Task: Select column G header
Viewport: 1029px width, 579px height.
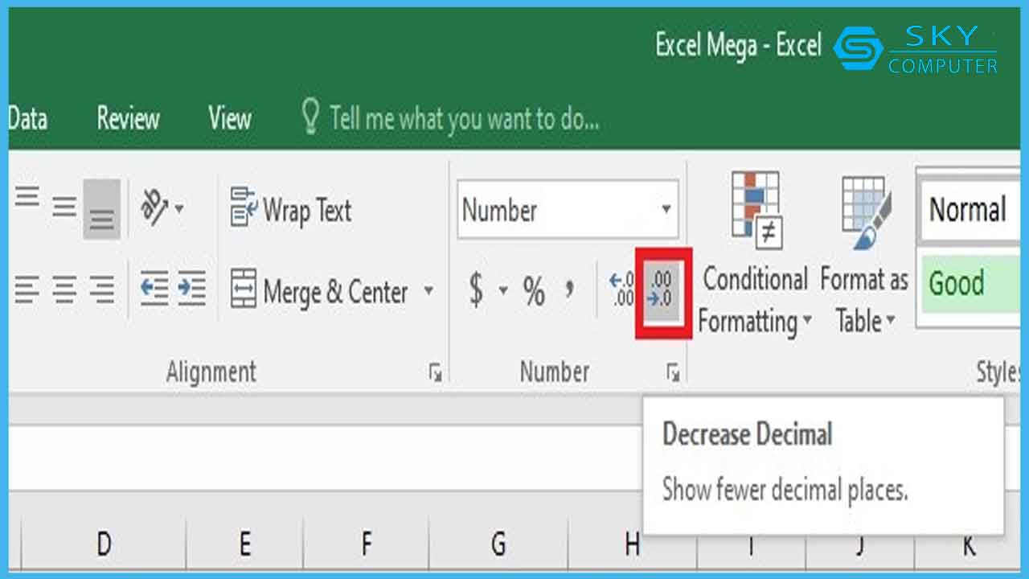Action: click(x=498, y=544)
